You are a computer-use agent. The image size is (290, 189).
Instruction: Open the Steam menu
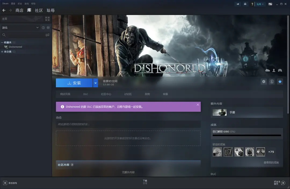click(x=5, y=3)
